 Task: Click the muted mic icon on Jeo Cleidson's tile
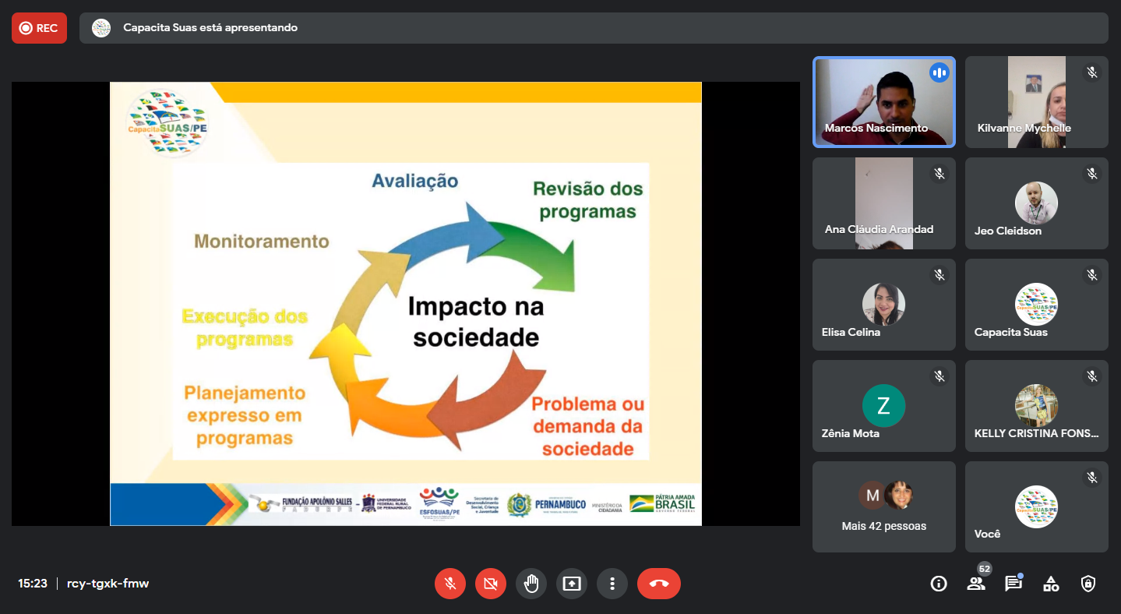click(1092, 174)
